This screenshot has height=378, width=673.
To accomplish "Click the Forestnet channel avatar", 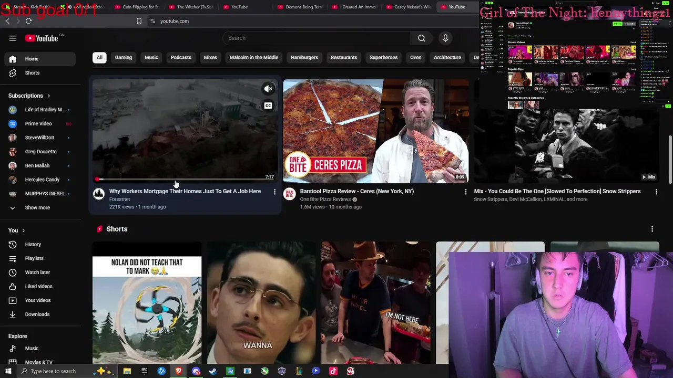I will pyautogui.click(x=99, y=194).
